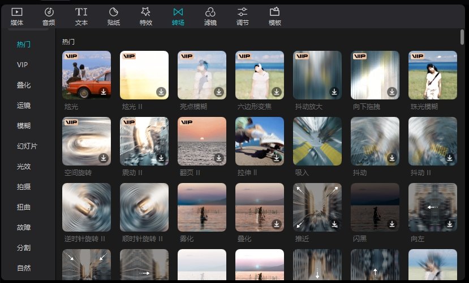This screenshot has height=283, width=469.
Task: Download the 亮点模糊 transition
Action: pos(219,92)
